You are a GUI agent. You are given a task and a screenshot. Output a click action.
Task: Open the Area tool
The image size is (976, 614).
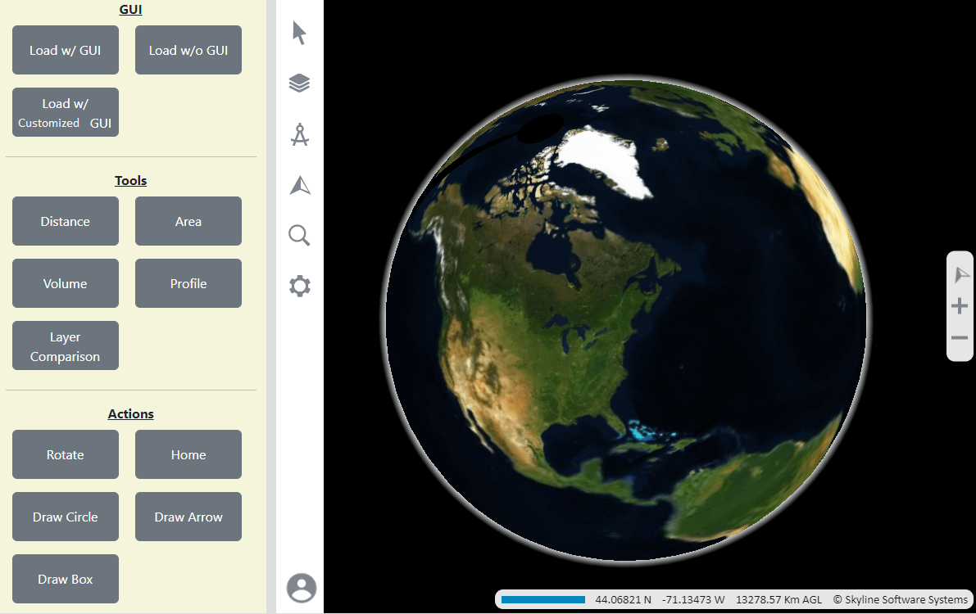pos(188,221)
